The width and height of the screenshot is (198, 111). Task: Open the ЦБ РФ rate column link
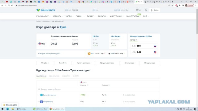(x=96, y=36)
